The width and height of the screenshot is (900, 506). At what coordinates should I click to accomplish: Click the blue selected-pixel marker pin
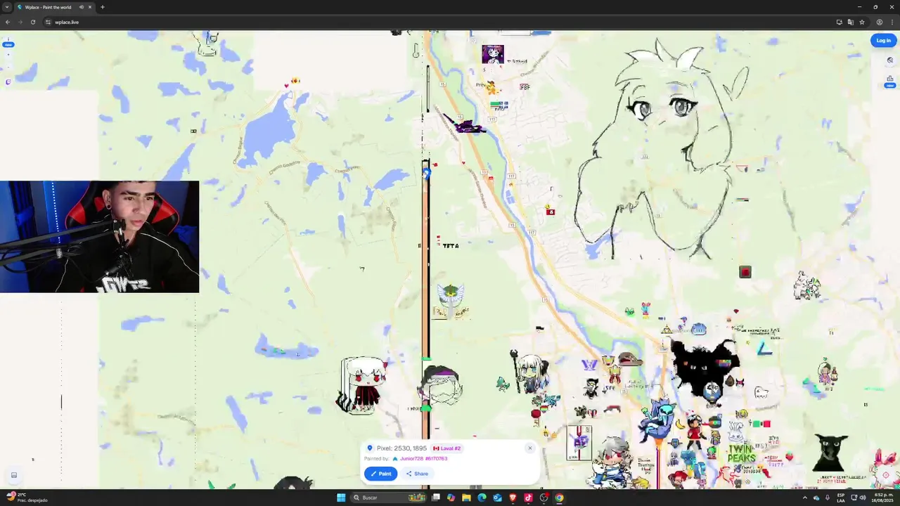(x=426, y=172)
